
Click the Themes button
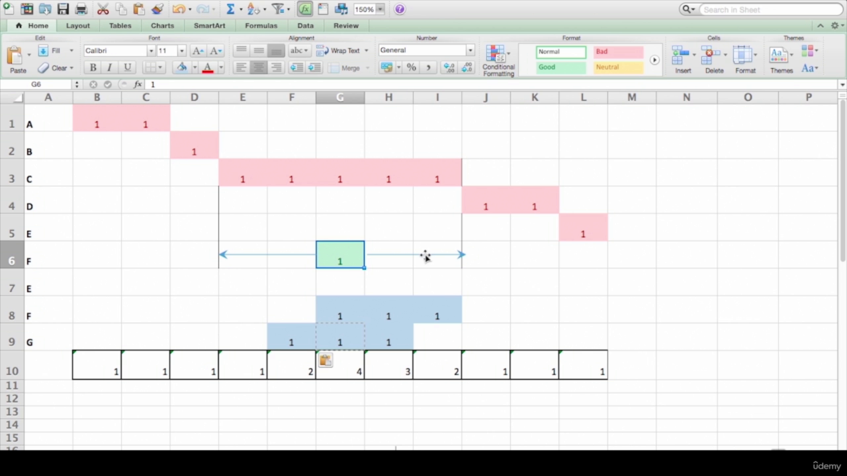pyautogui.click(x=781, y=59)
